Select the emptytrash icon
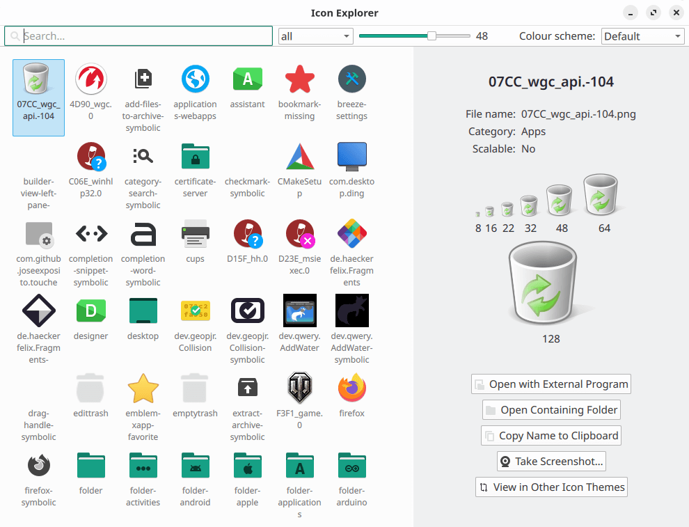This screenshot has height=527, width=689. click(195, 388)
